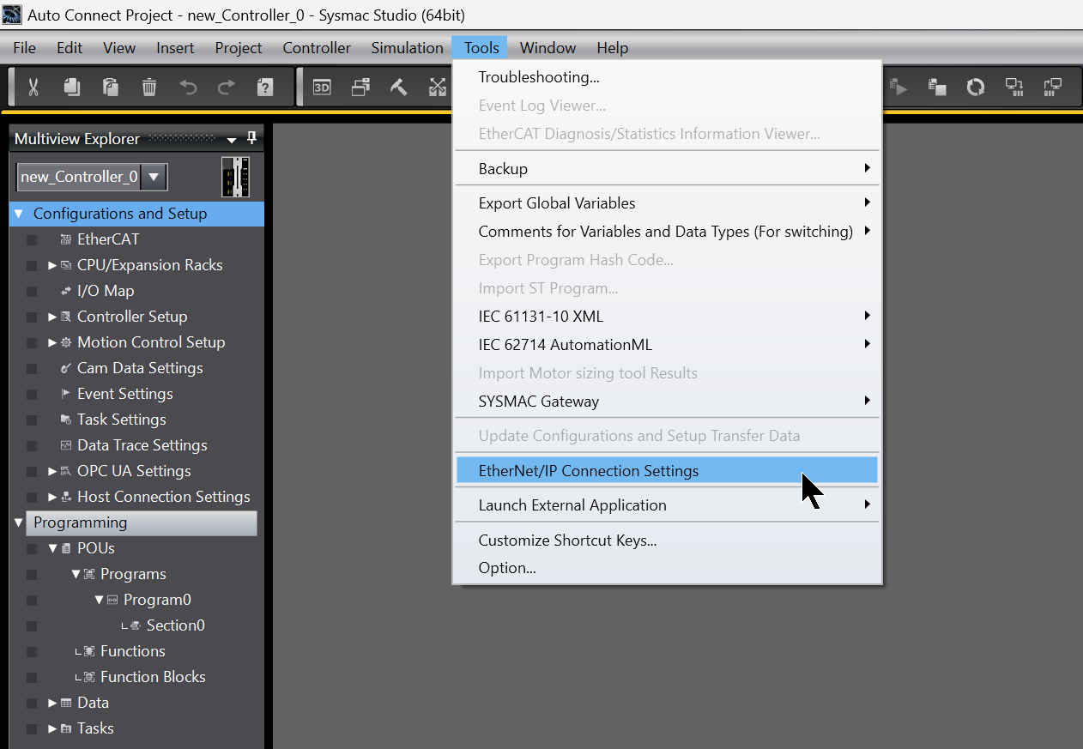This screenshot has width=1083, height=749.
Task: Toggle the square marker beside Event Settings
Action: pyautogui.click(x=32, y=395)
